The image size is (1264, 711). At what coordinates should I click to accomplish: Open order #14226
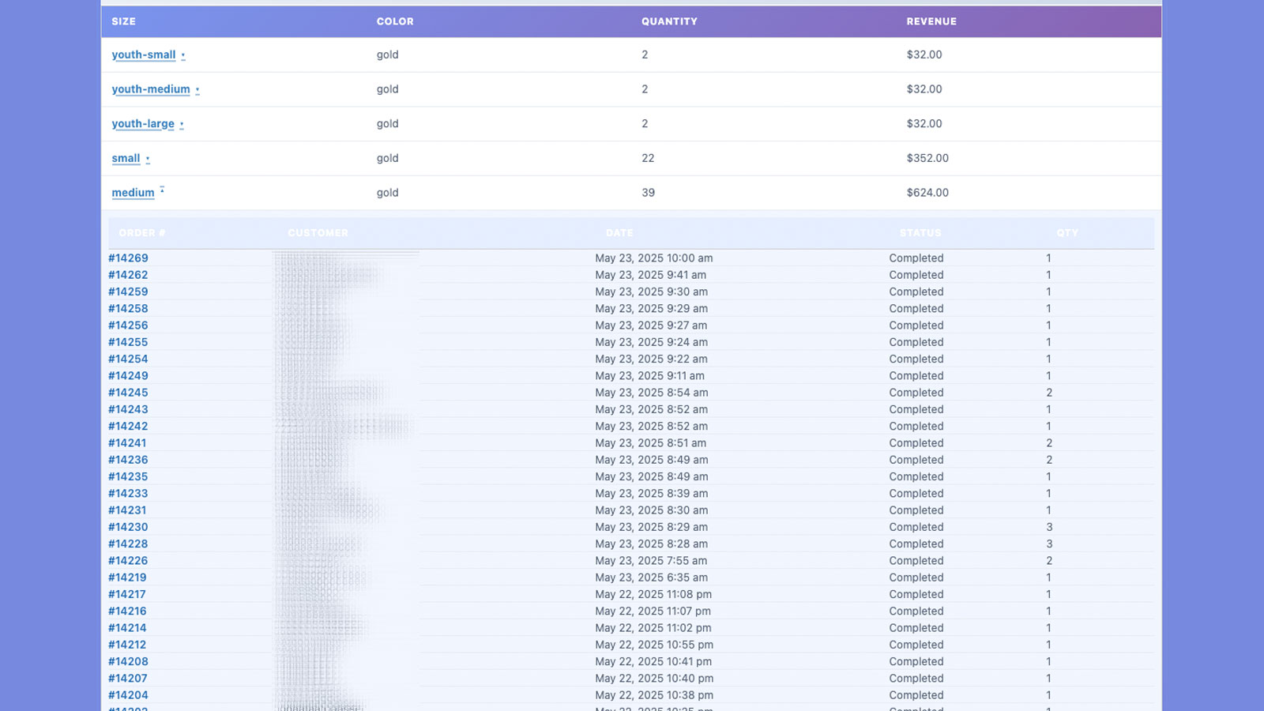tap(128, 560)
